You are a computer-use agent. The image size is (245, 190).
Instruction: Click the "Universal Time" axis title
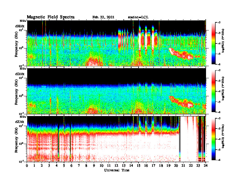(x=117, y=170)
